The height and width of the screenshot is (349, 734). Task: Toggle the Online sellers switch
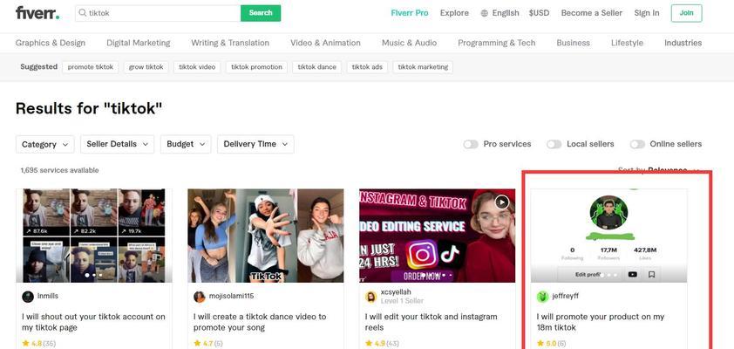point(637,144)
